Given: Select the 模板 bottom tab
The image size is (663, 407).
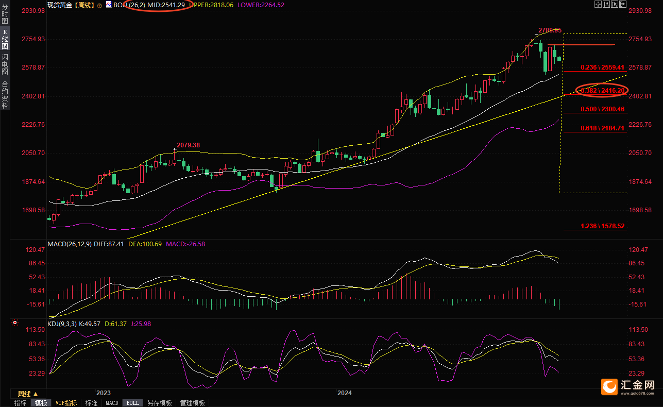Looking at the screenshot, I should point(41,403).
